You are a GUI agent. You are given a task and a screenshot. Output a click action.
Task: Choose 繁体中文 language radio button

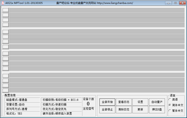[170, 110]
